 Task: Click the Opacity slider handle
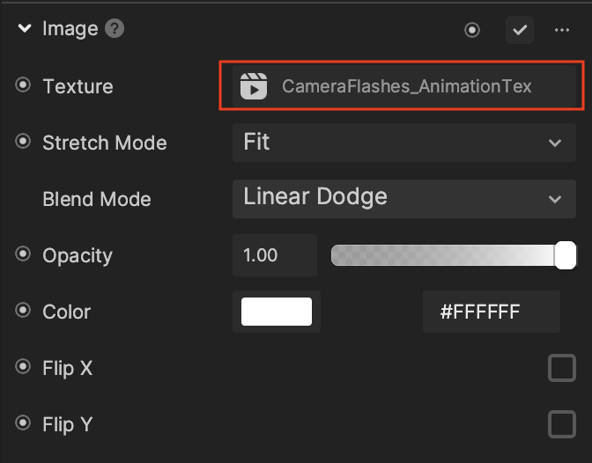coord(566,255)
